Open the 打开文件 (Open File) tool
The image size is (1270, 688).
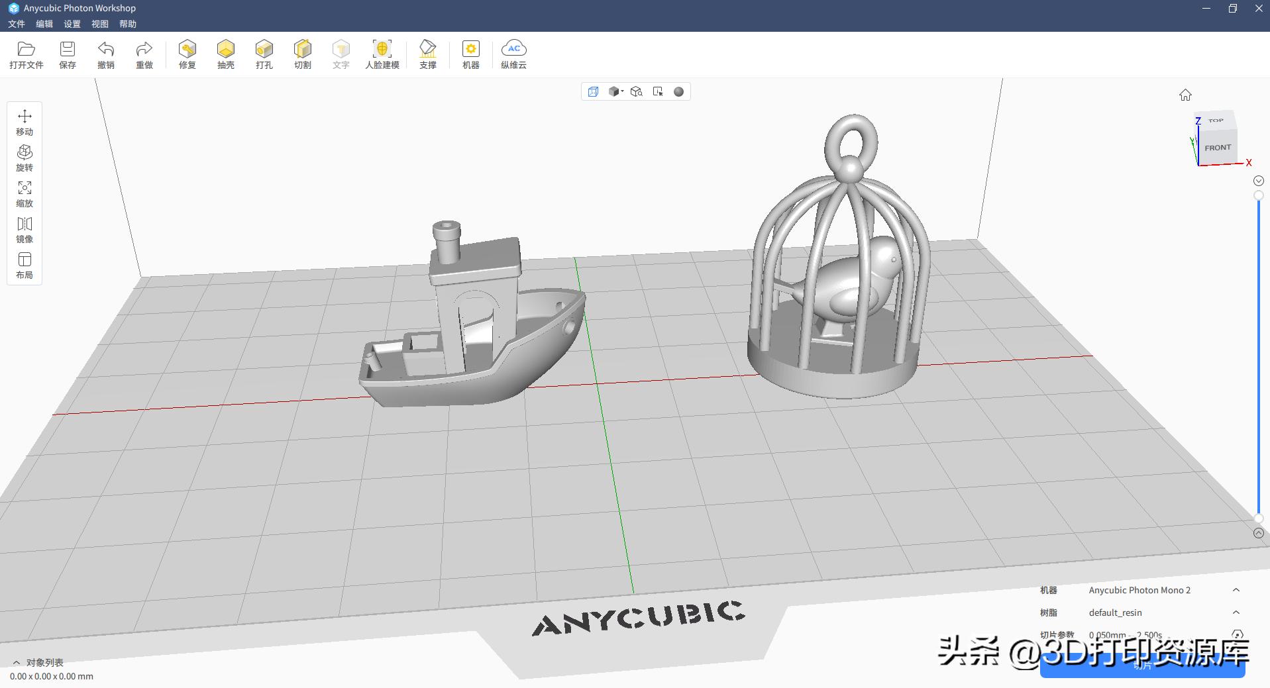[x=26, y=54]
